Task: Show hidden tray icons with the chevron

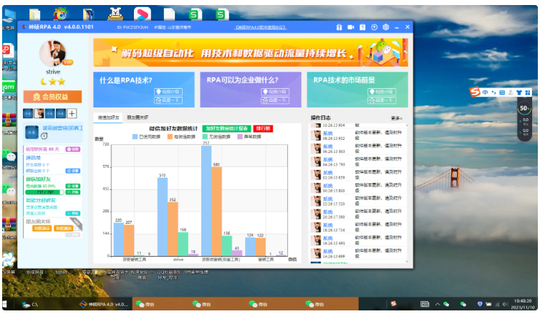Action: point(438,304)
